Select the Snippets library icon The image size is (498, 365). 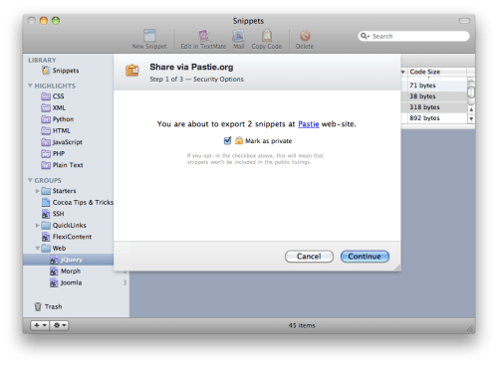46,71
